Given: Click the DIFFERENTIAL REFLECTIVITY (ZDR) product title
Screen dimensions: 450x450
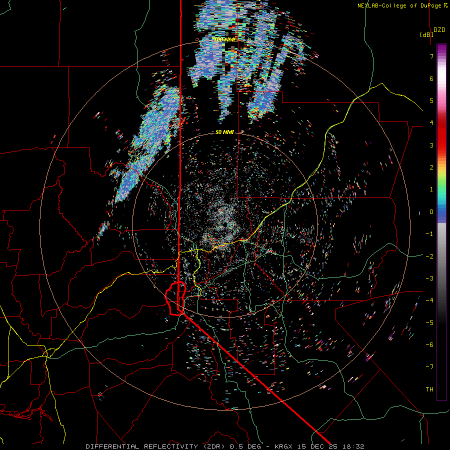Looking at the screenshot, I should coord(156,446).
